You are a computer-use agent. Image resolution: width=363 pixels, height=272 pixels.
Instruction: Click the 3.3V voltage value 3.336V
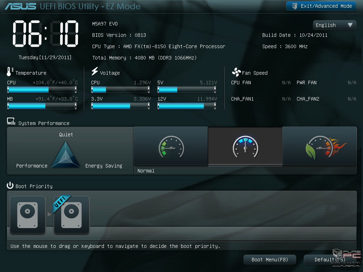coord(142,99)
